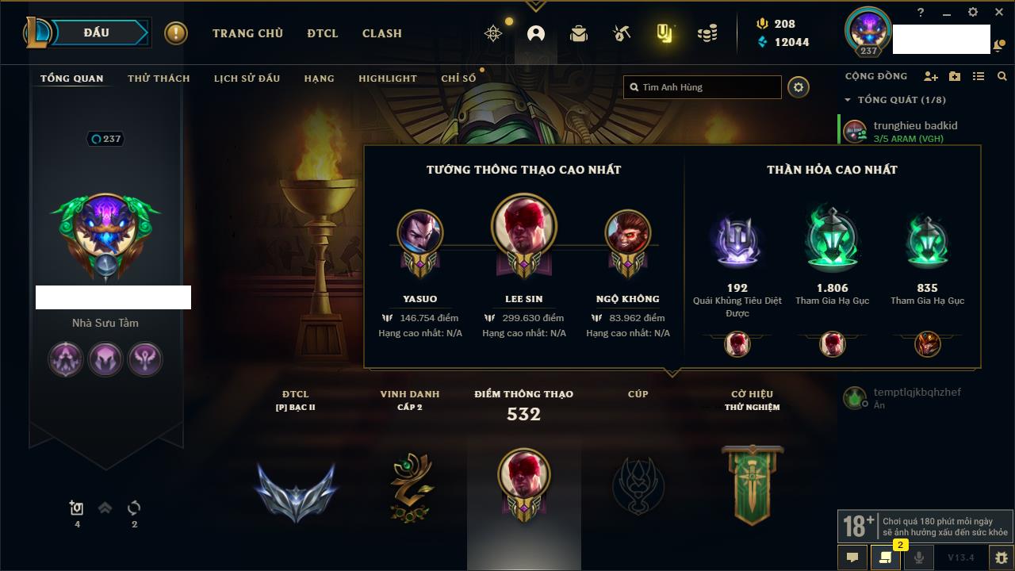This screenshot has width=1015, height=571.
Task: Toggle the microphone mute button
Action: (x=919, y=558)
